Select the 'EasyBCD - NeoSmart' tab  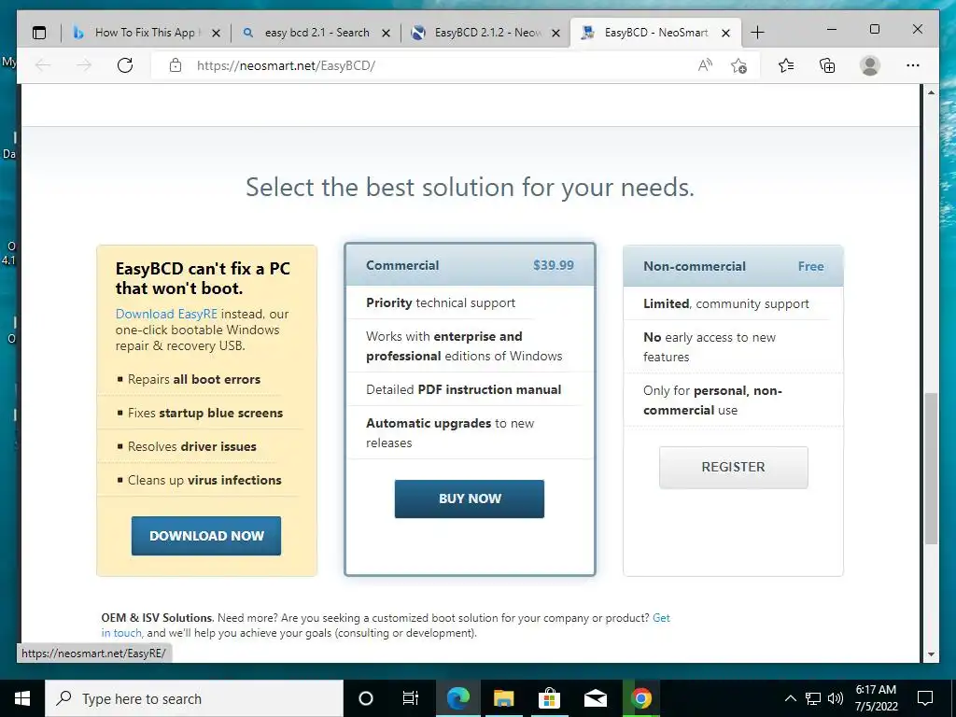[x=655, y=33]
